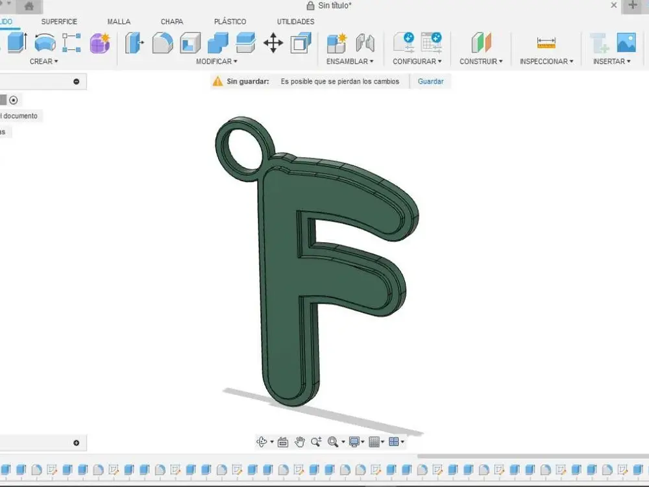Screen dimensions: 649x487
Task: Switch to the CHAPA tab
Action: click(172, 21)
